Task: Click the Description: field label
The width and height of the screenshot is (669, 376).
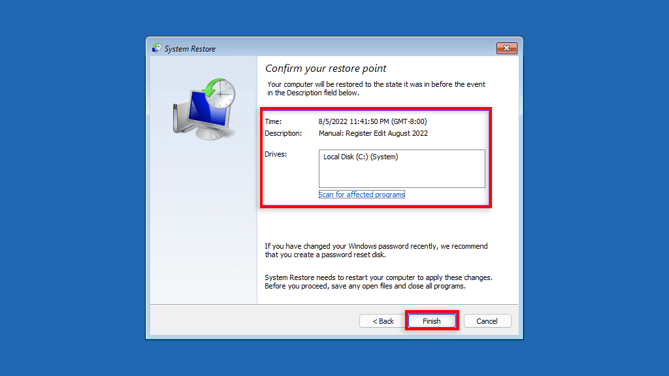Action: point(284,133)
